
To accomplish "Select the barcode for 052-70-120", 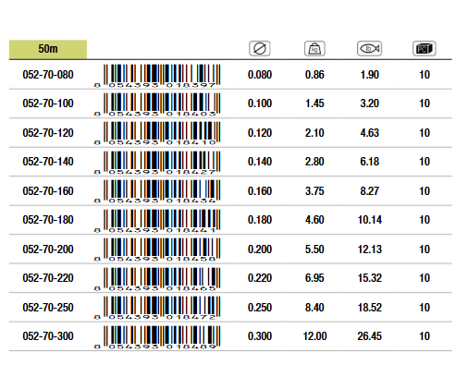I will (157, 133).
